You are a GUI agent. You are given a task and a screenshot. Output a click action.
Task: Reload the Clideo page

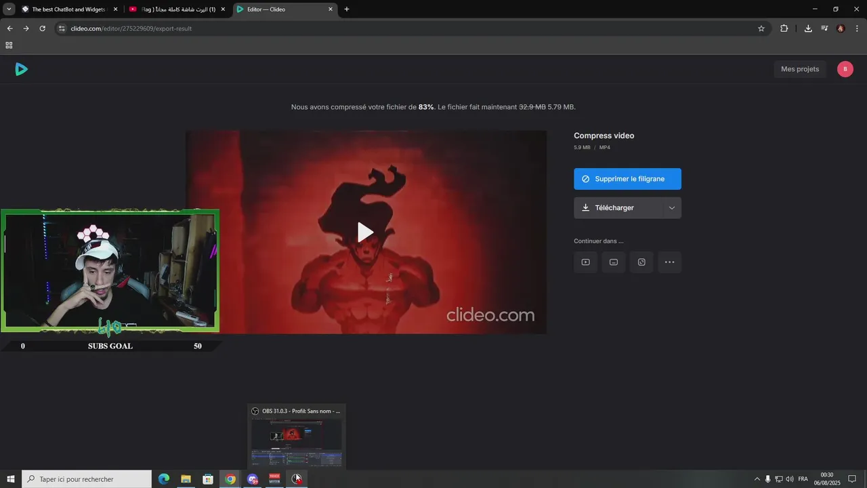[42, 28]
